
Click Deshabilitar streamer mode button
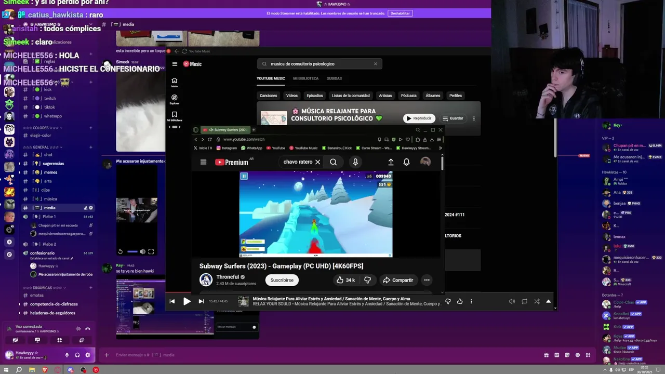coord(400,14)
